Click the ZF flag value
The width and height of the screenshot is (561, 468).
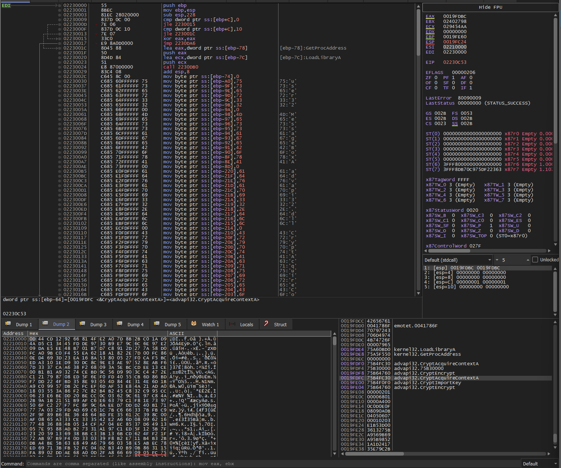point(436,78)
